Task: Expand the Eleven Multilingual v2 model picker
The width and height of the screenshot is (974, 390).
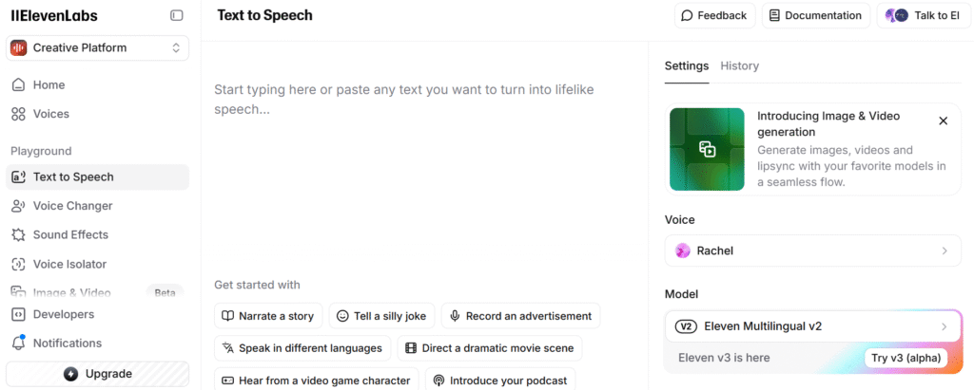Action: (x=812, y=326)
